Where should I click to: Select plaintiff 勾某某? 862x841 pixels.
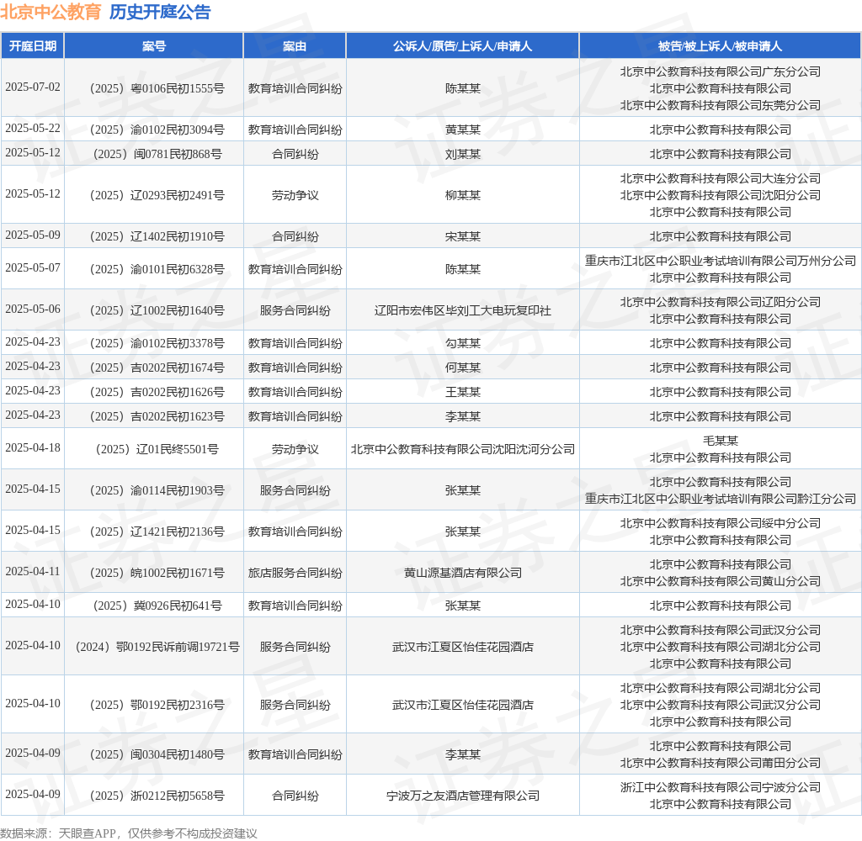(x=463, y=343)
